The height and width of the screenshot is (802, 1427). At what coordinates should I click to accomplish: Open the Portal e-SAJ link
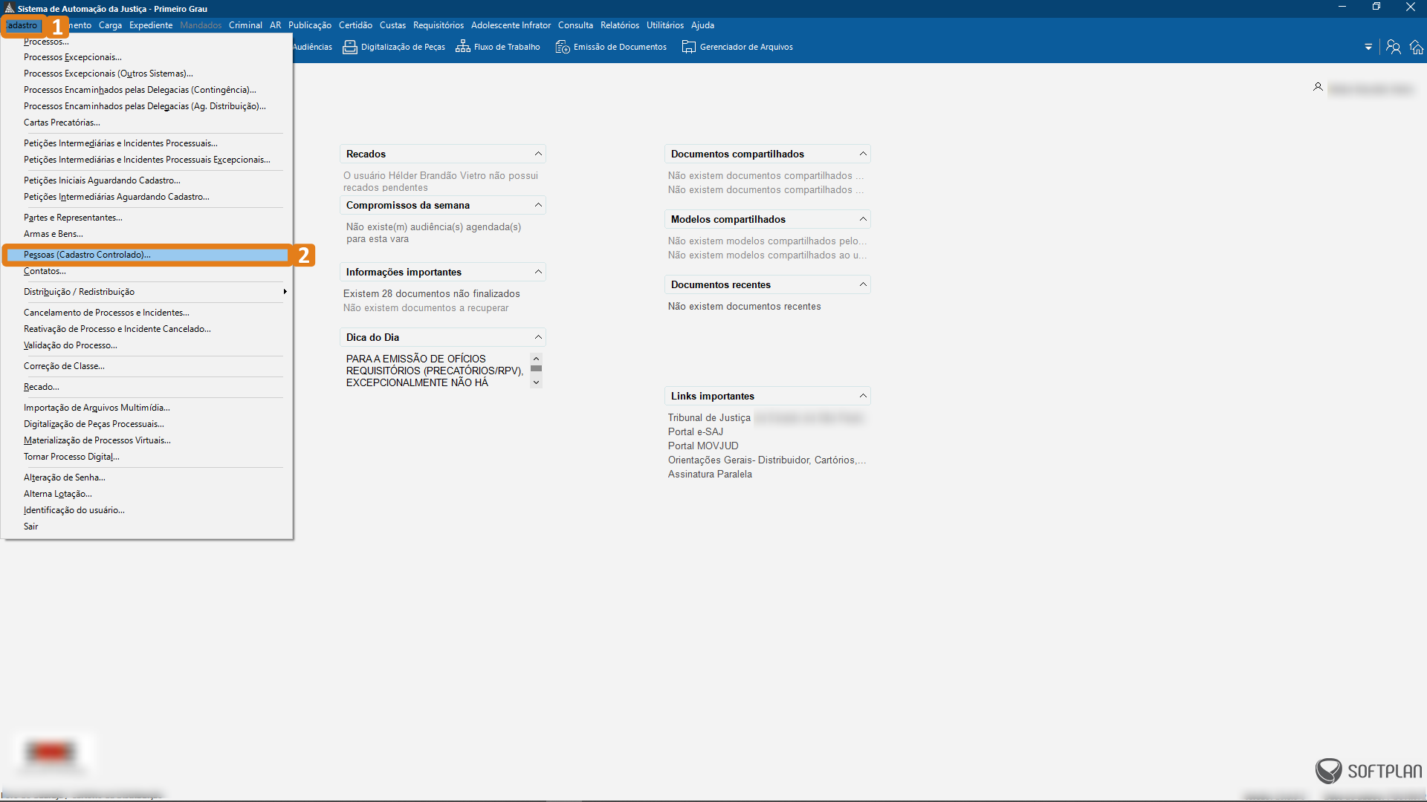click(696, 432)
